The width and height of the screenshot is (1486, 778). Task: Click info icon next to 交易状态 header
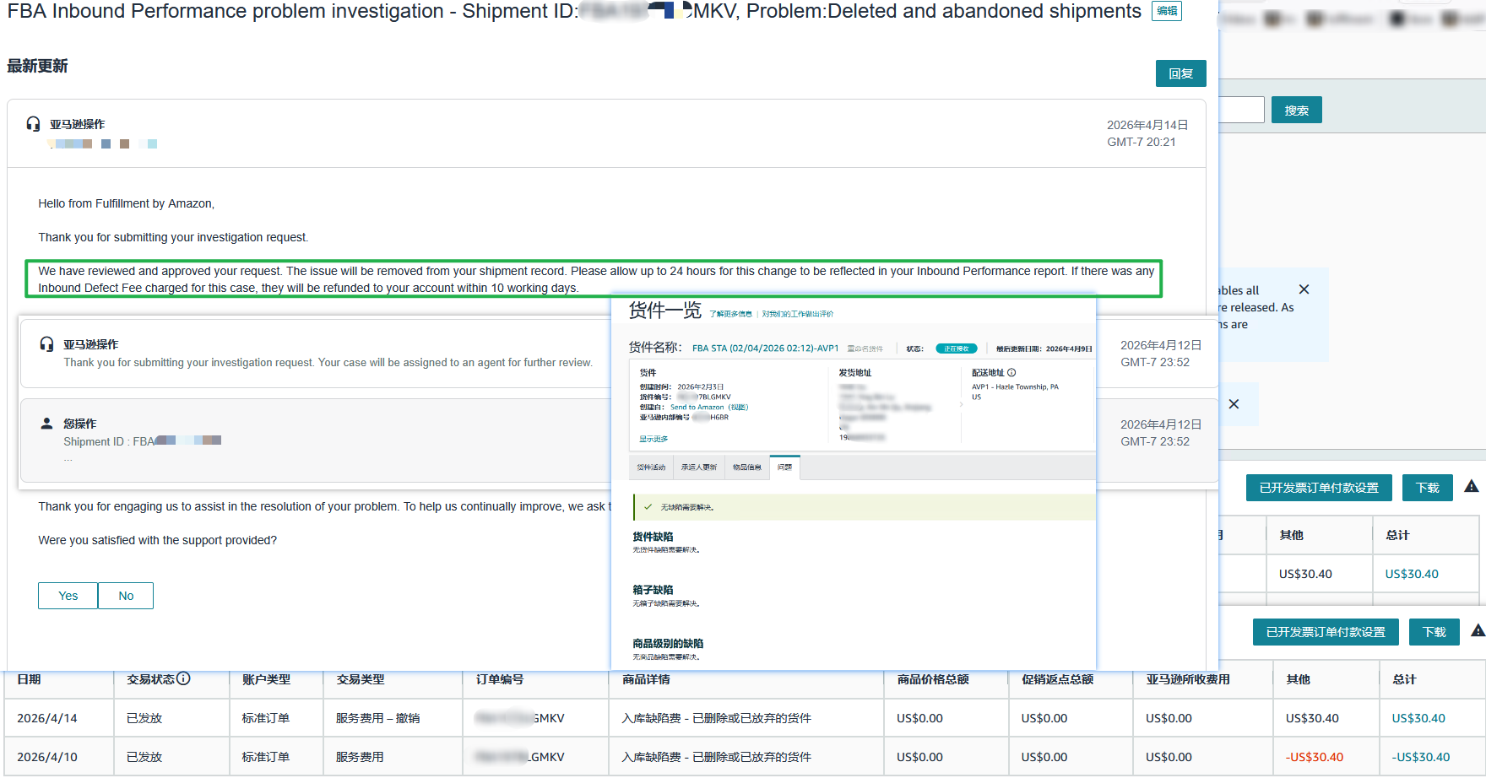(x=183, y=678)
